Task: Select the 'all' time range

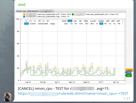Action: [48, 21]
